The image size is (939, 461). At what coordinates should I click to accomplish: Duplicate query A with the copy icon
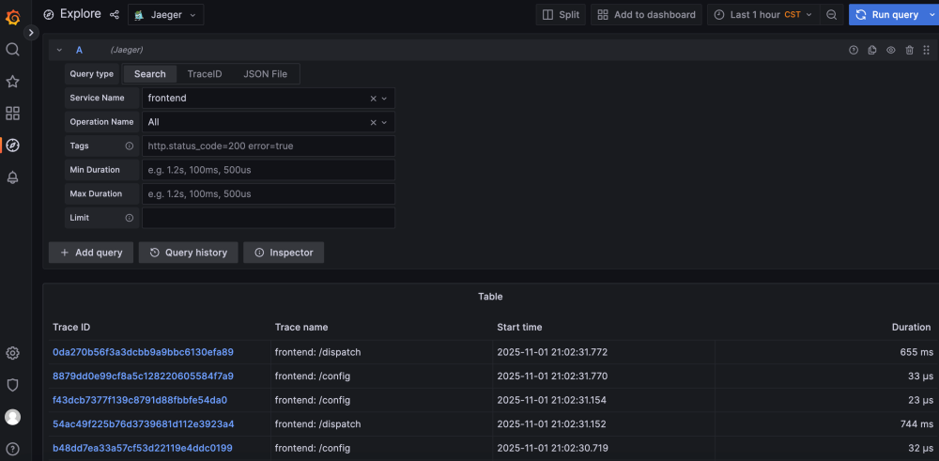[x=872, y=50]
